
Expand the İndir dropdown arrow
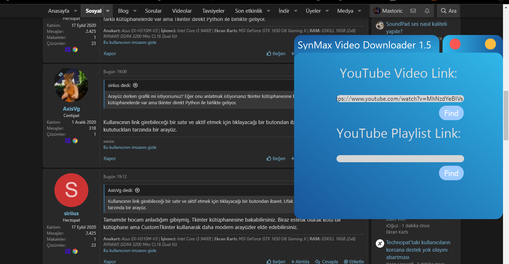296,11
